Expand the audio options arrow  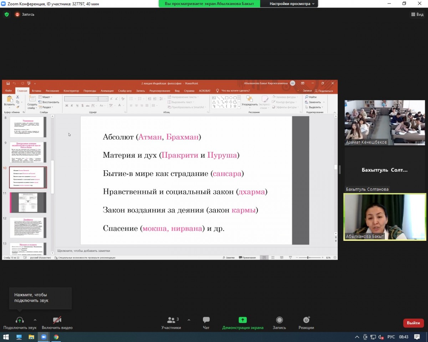35,320
